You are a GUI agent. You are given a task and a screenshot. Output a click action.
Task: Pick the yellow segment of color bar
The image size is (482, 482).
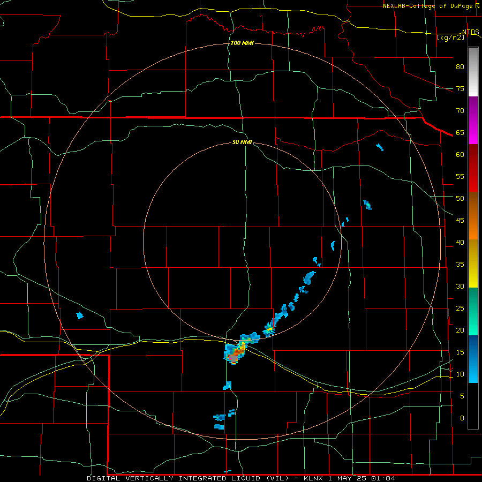[473, 263]
